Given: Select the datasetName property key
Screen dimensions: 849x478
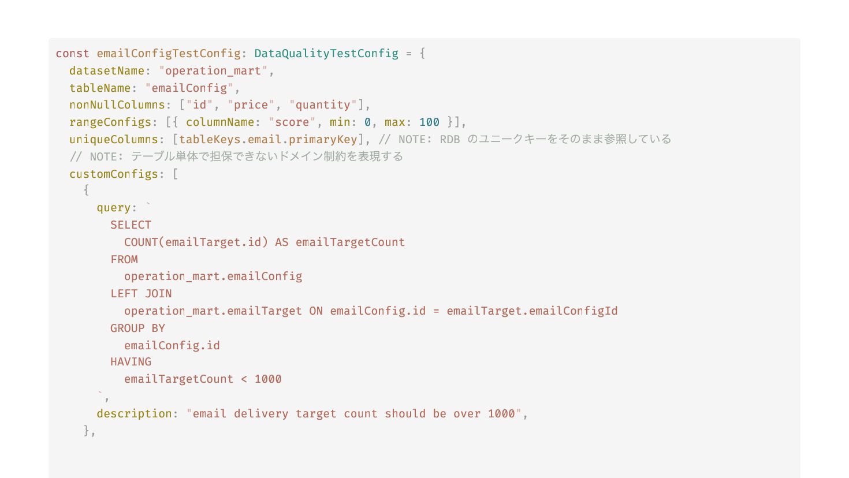Looking at the screenshot, I should [x=107, y=71].
